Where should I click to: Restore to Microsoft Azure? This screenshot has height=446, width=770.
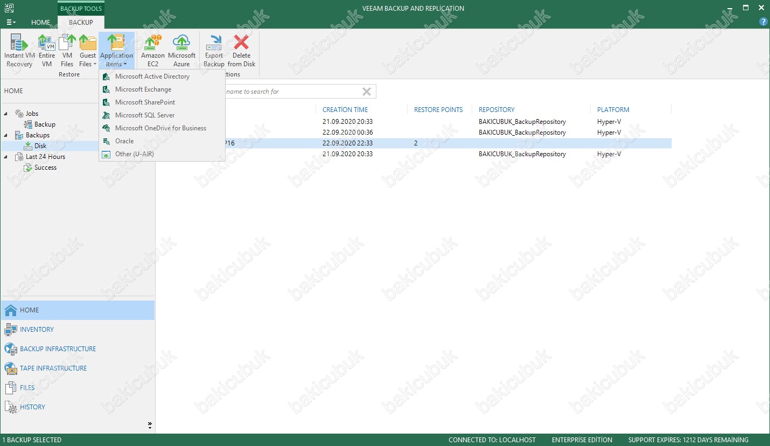click(181, 51)
